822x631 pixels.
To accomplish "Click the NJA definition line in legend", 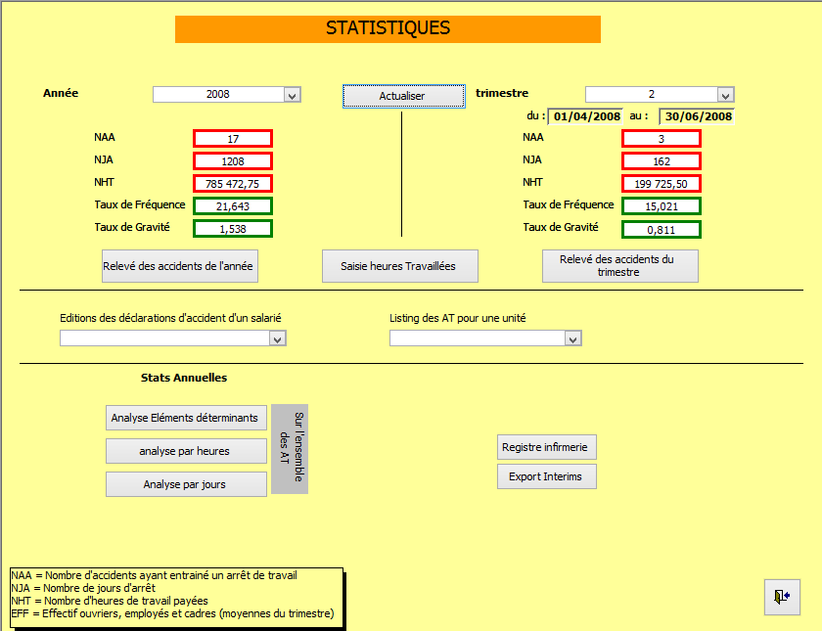I will click(x=83, y=588).
